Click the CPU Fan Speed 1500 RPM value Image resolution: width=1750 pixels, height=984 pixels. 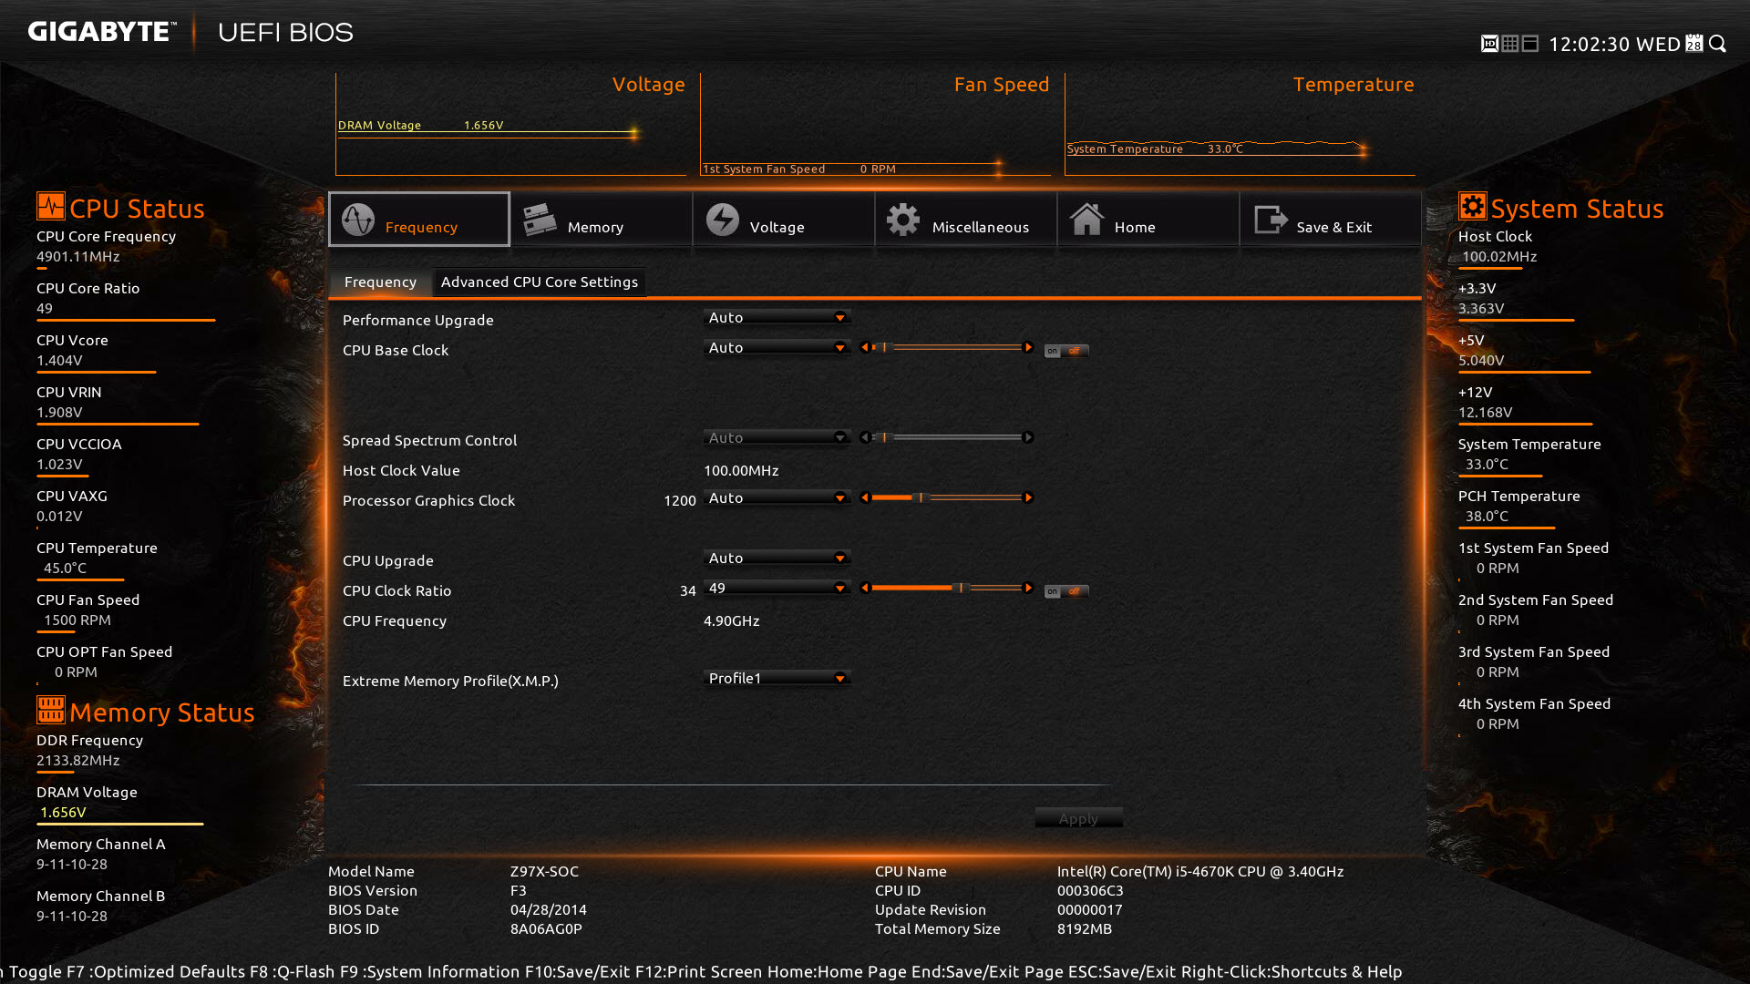(x=77, y=620)
